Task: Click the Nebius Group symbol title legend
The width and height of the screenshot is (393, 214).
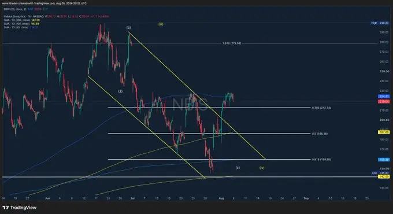Action: click(56, 16)
